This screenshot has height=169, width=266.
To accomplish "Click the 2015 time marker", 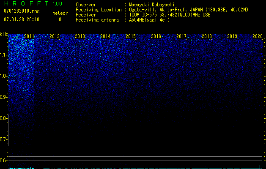I will coord(131,36).
